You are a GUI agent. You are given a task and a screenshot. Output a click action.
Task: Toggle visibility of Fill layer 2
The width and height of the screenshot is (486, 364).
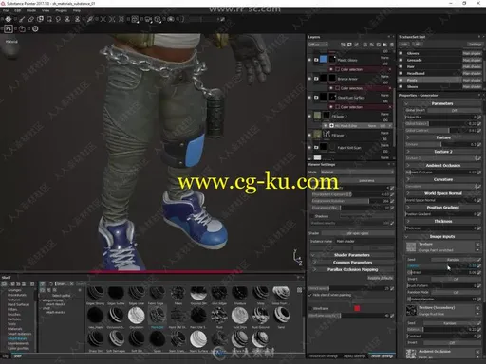point(309,116)
